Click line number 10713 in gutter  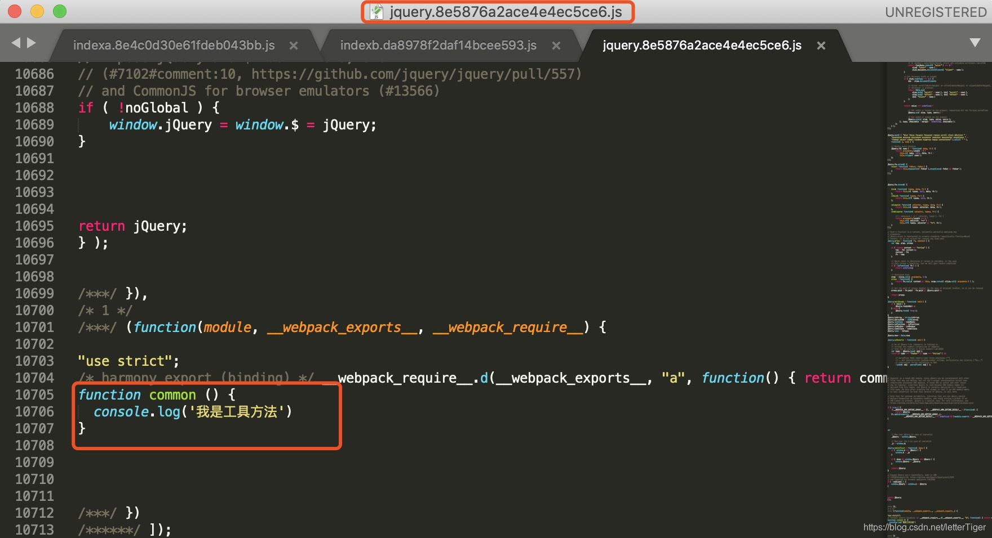(x=34, y=530)
